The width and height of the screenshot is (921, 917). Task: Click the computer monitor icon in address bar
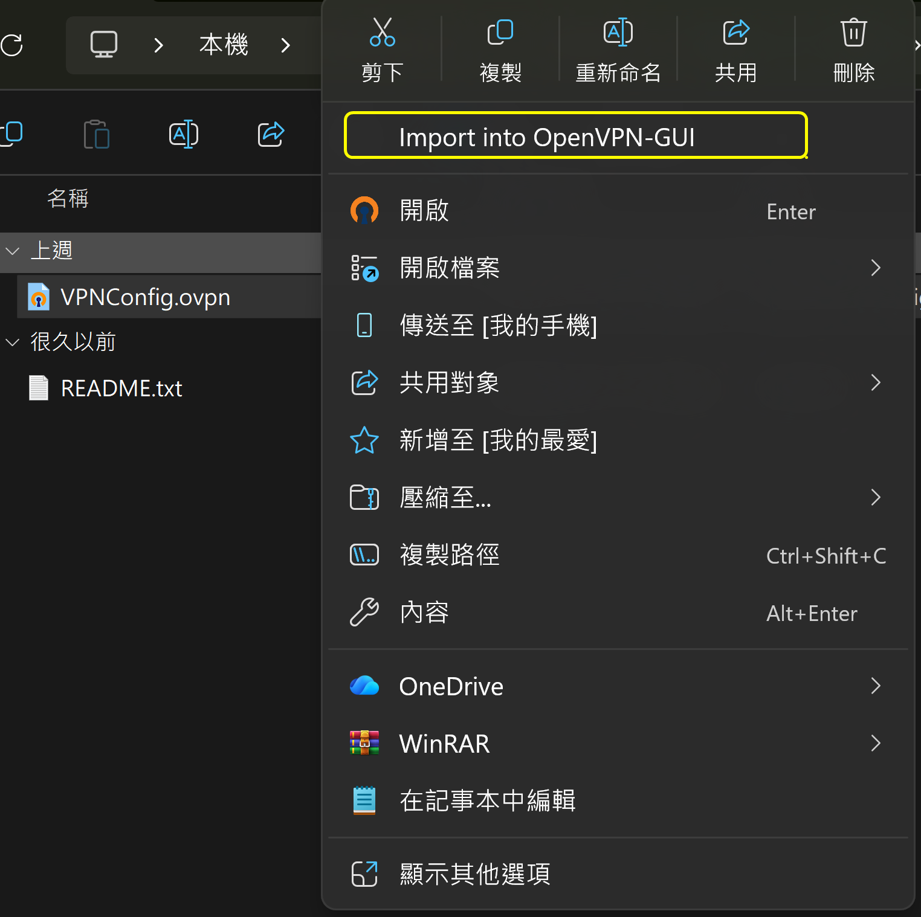pyautogui.click(x=103, y=45)
